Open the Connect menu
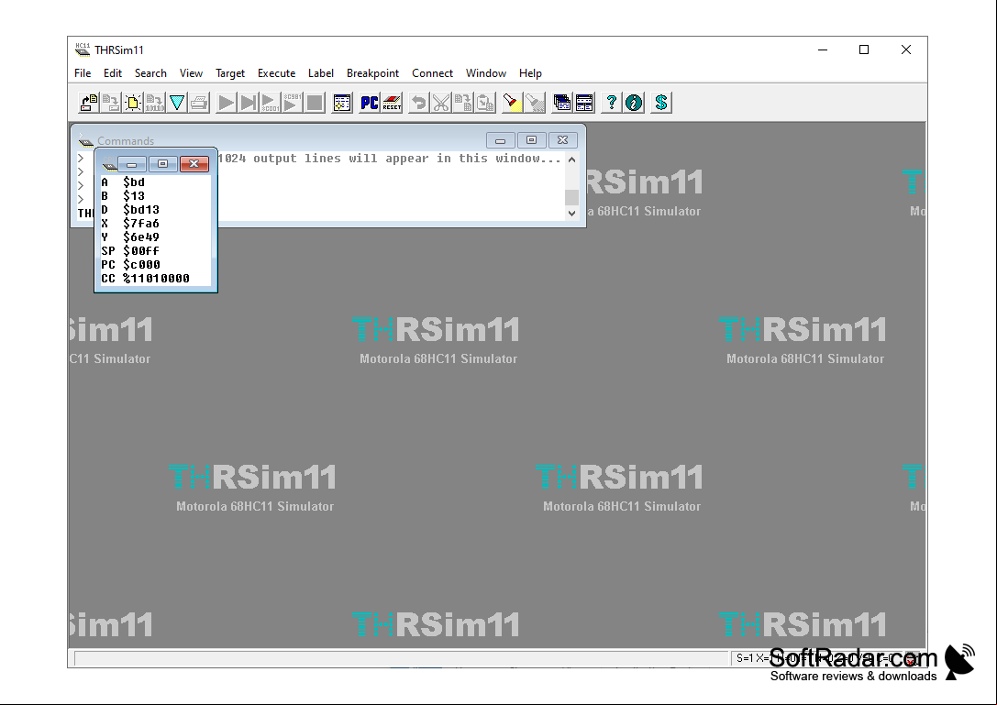Screen dimensions: 997x705 432,73
